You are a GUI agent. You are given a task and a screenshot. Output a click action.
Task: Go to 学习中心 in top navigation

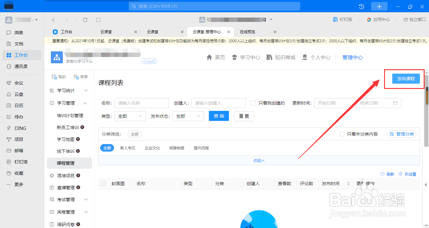(246, 57)
